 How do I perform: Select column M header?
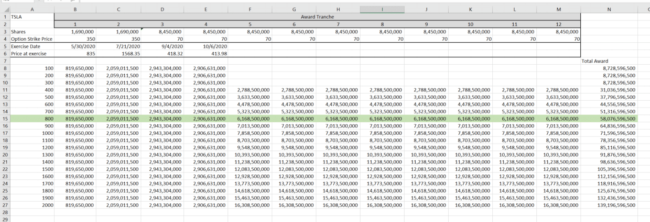[x=558, y=9]
